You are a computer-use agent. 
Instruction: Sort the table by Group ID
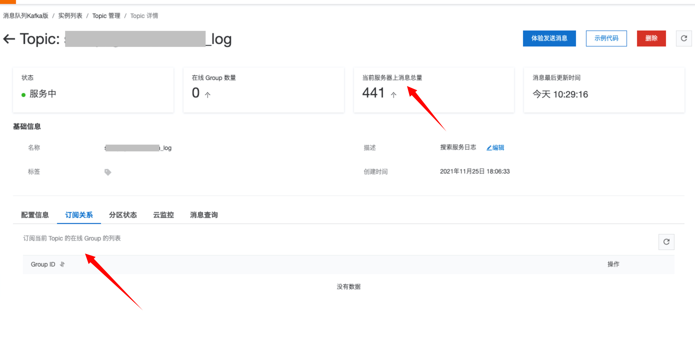tap(62, 264)
